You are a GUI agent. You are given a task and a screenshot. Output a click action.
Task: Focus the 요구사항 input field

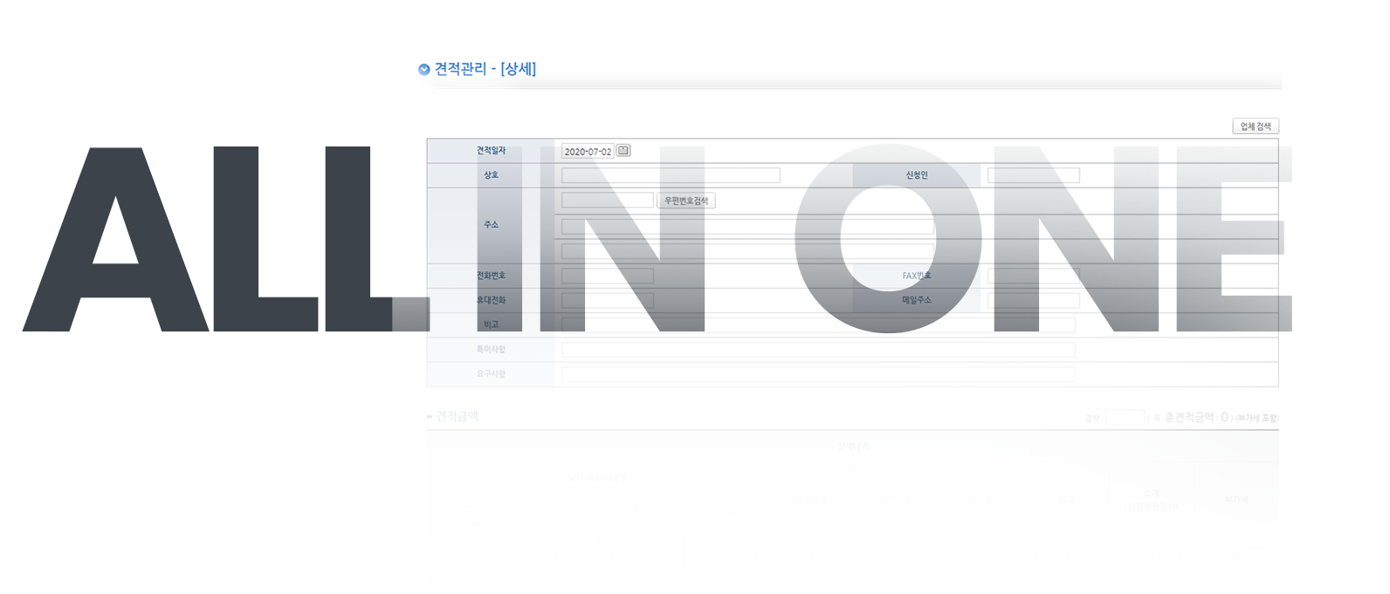pos(818,373)
